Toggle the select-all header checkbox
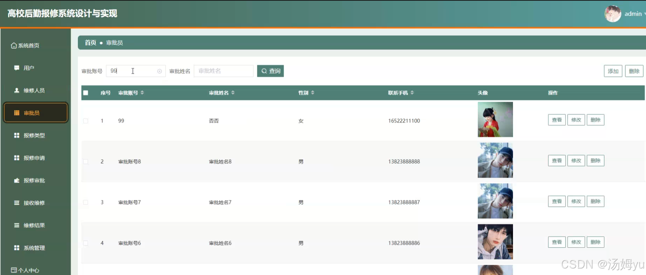Screen dimensions: 646x275 pyautogui.click(x=85, y=93)
